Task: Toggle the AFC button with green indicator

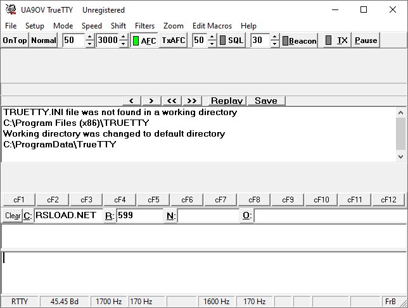Action: pos(144,40)
